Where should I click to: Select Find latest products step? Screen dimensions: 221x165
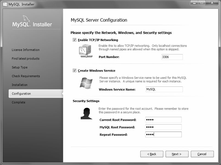tap(26, 59)
